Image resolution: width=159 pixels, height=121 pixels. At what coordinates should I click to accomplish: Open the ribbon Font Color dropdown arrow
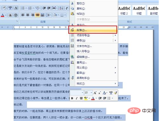coord(6,15)
